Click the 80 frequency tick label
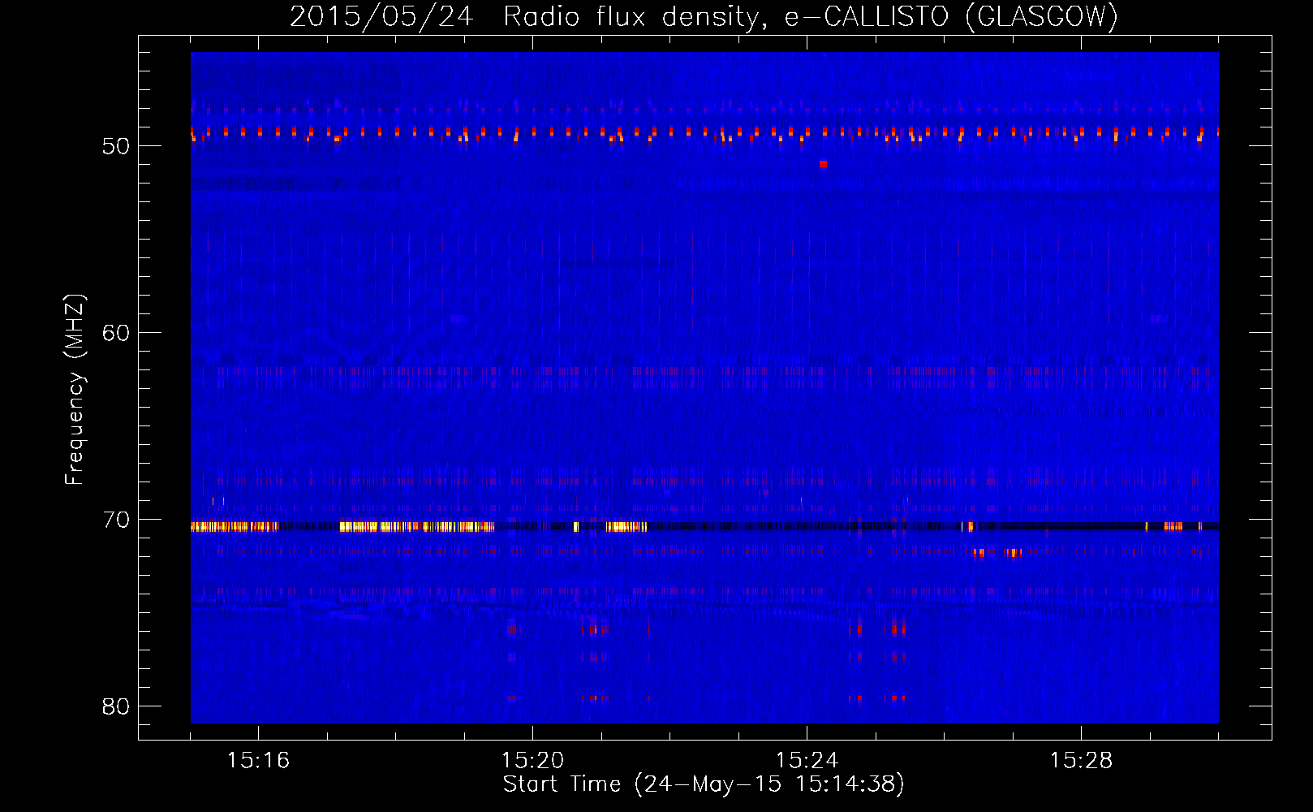The width and height of the screenshot is (1313, 812). coord(116,706)
